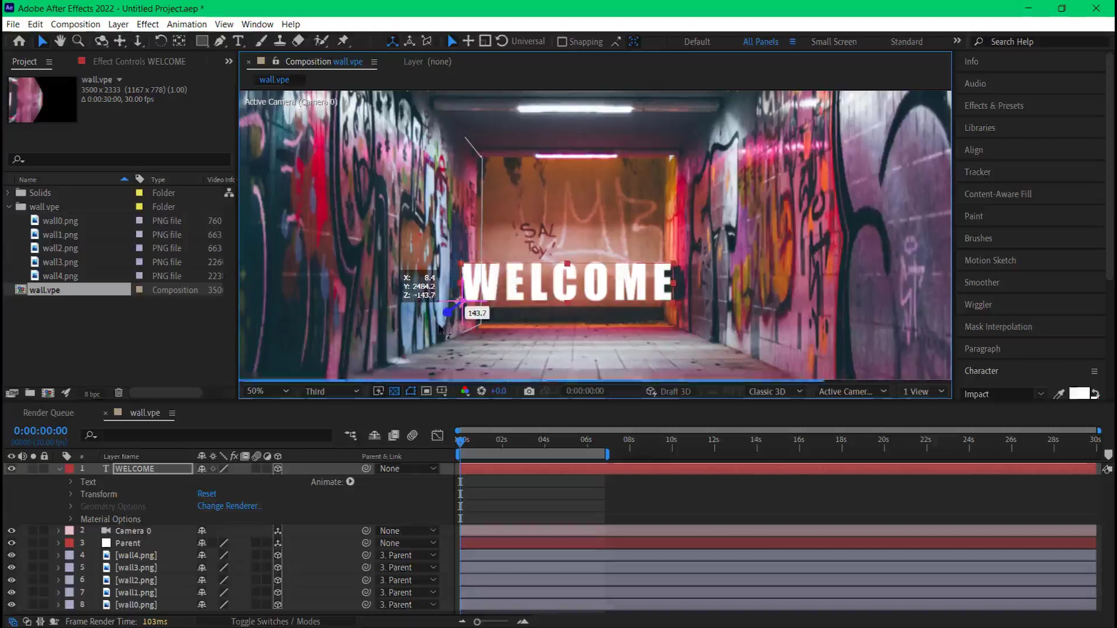The height and width of the screenshot is (628, 1117).
Task: Toggle visibility of wall4.png layer
Action: [x=11, y=555]
